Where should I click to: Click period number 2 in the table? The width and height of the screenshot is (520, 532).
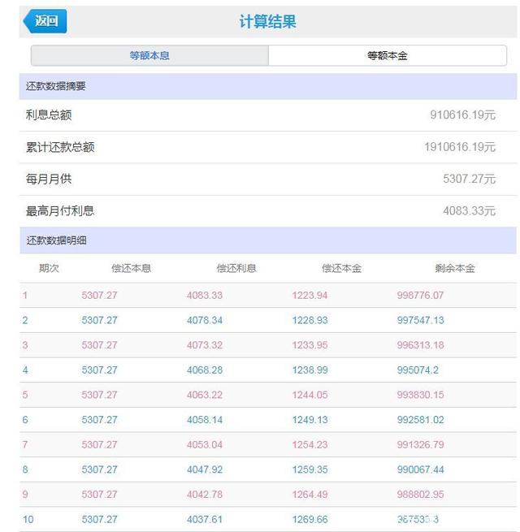point(25,320)
